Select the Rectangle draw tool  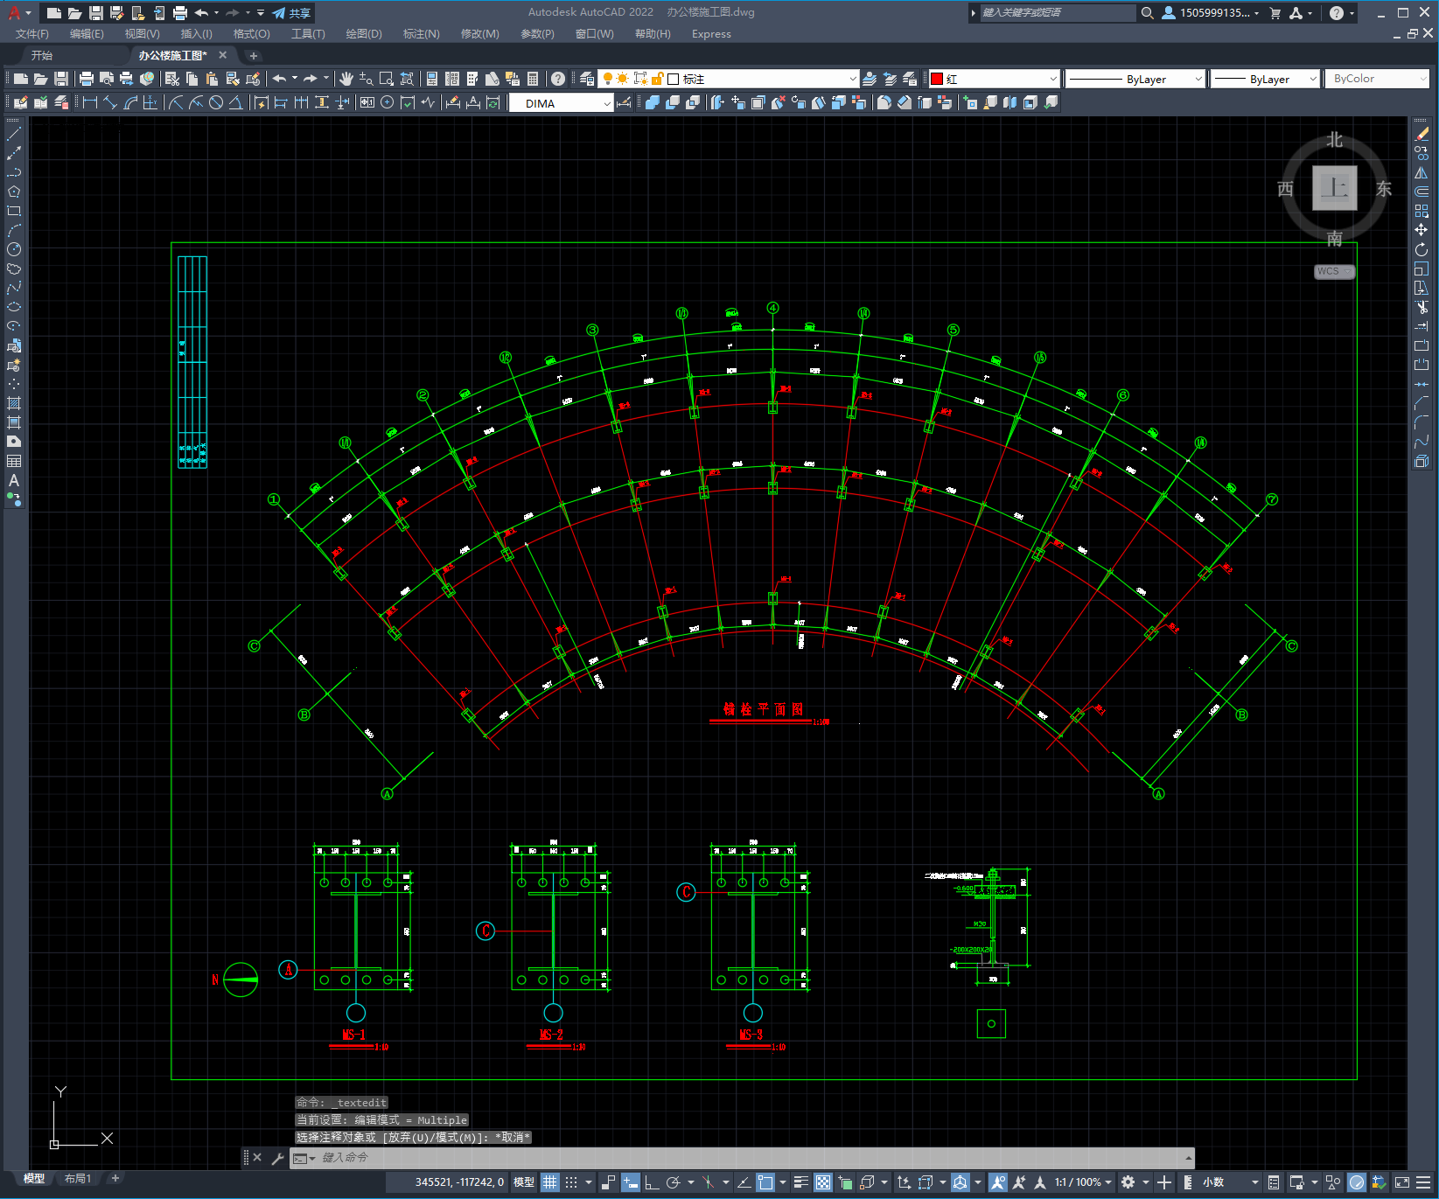[x=14, y=211]
